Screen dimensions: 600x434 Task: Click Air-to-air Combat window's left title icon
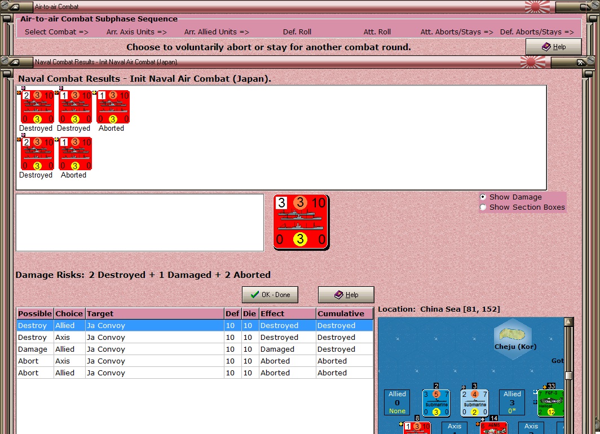tap(15, 7)
